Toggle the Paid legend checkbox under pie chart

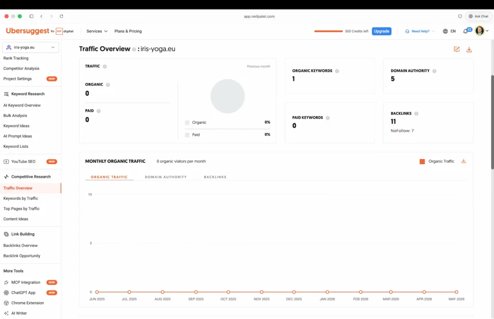point(187,135)
